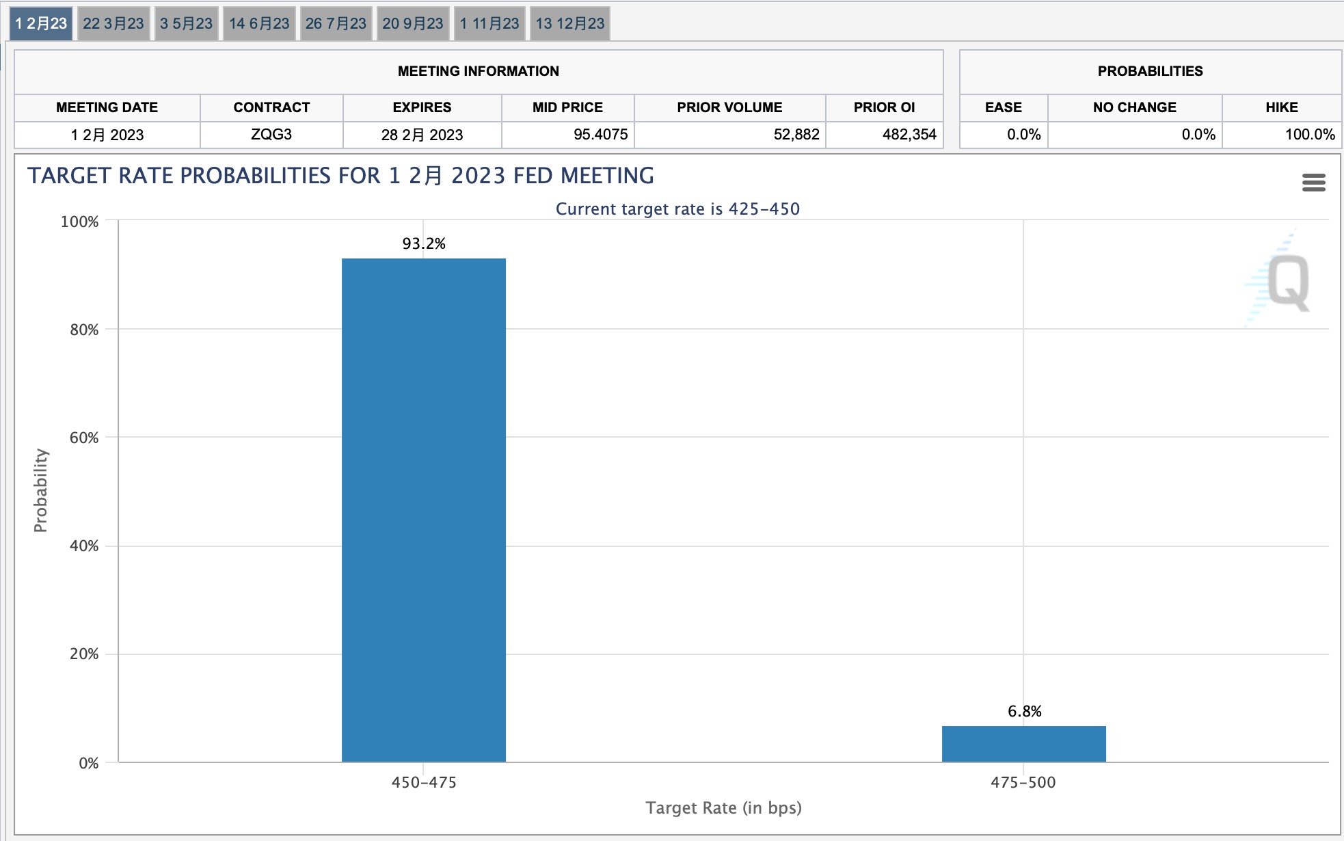1344x841 pixels.
Task: Select the 26 7月23 meeting tab
Action: click(336, 24)
